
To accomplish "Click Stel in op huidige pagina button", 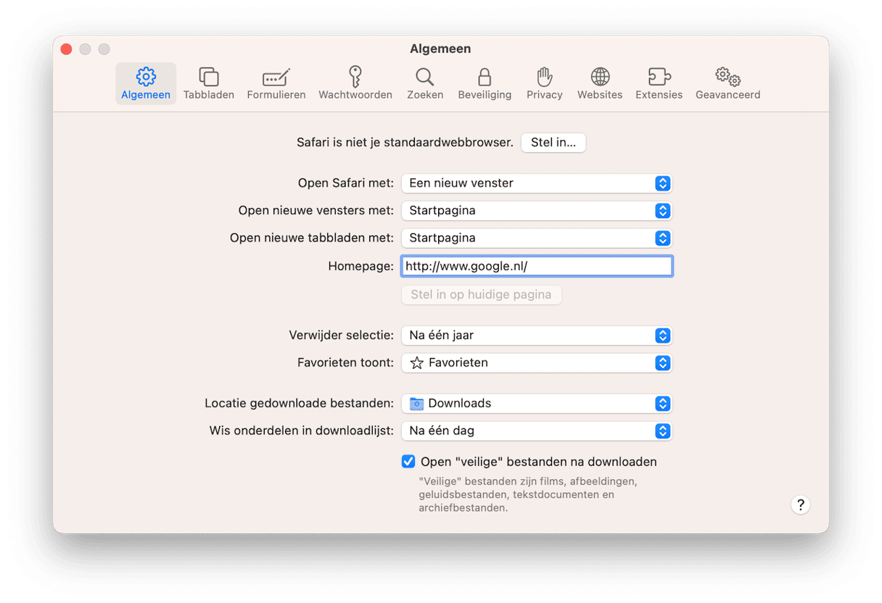I will [481, 295].
